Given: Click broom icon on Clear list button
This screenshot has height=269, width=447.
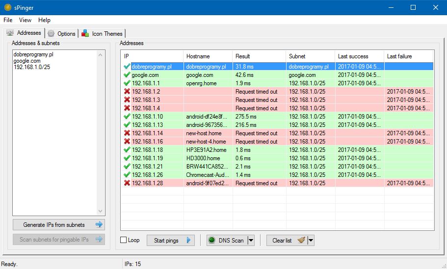Looking at the screenshot, I should point(301,240).
